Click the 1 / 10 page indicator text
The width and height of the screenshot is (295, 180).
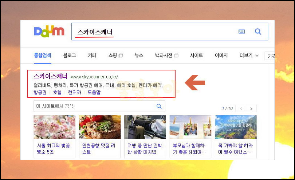[x=227, y=109]
